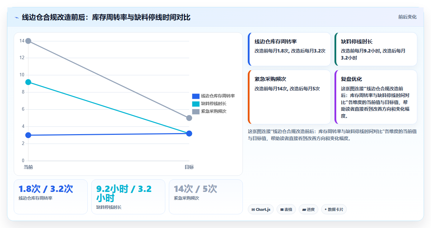Click legend text 缺料停线时长

(x=214, y=104)
